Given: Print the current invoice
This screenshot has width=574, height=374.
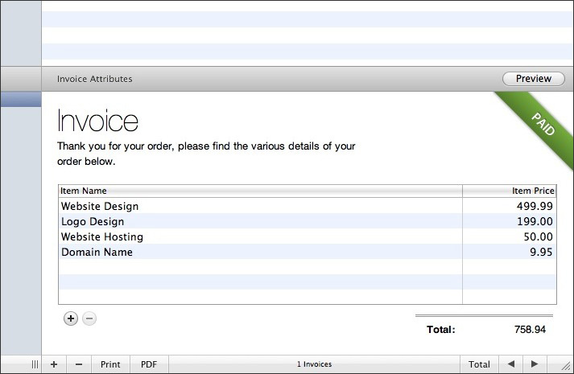Looking at the screenshot, I should [110, 364].
